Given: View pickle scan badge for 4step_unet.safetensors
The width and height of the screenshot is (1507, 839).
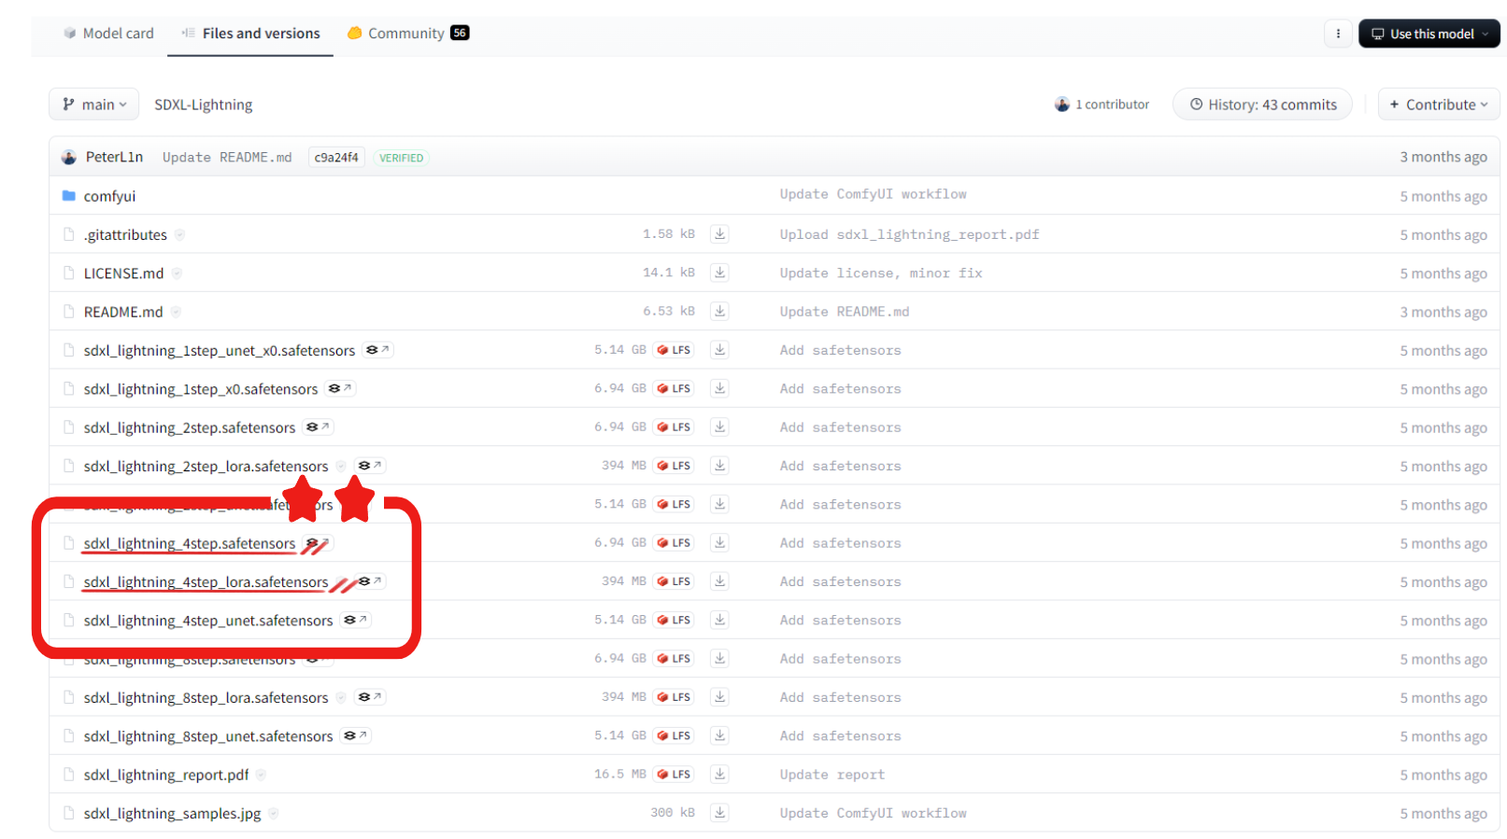Looking at the screenshot, I should click(355, 620).
